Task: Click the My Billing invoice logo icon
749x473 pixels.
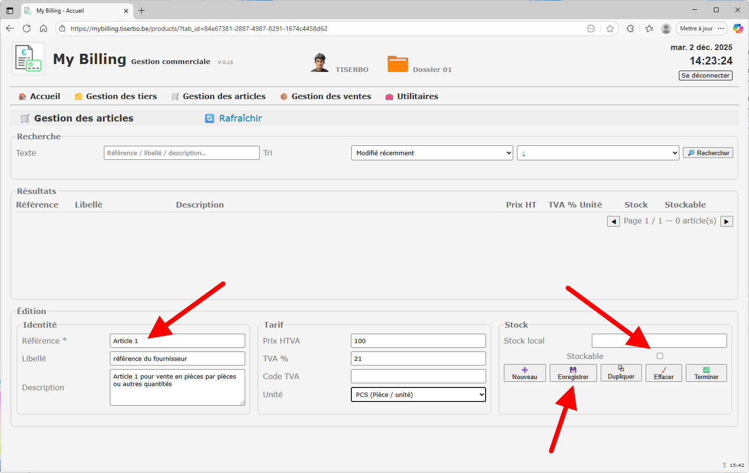Action: (29, 58)
